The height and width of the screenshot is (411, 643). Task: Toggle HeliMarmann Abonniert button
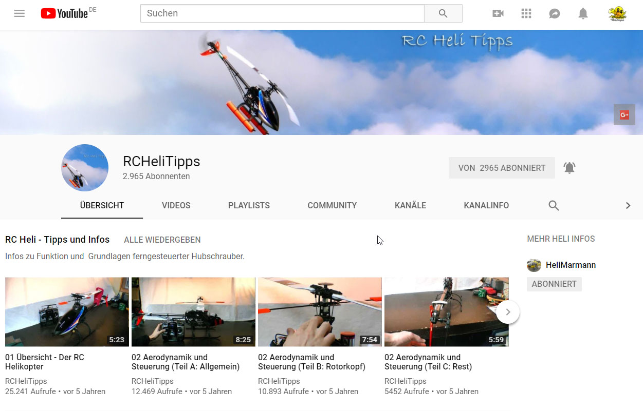(554, 284)
